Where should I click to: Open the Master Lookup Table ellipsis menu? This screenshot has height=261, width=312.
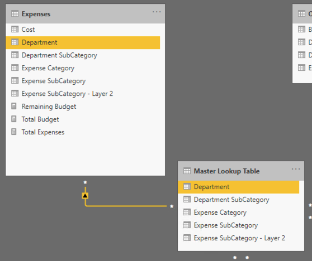[x=296, y=169]
